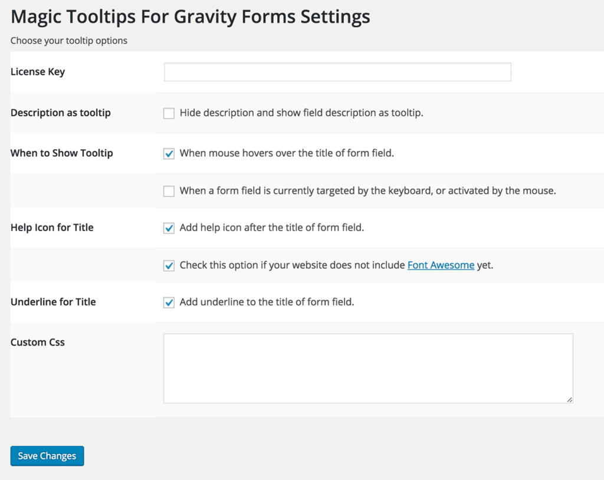Disable the Font Awesome inclusion checkbox
The height and width of the screenshot is (480, 604).
169,265
